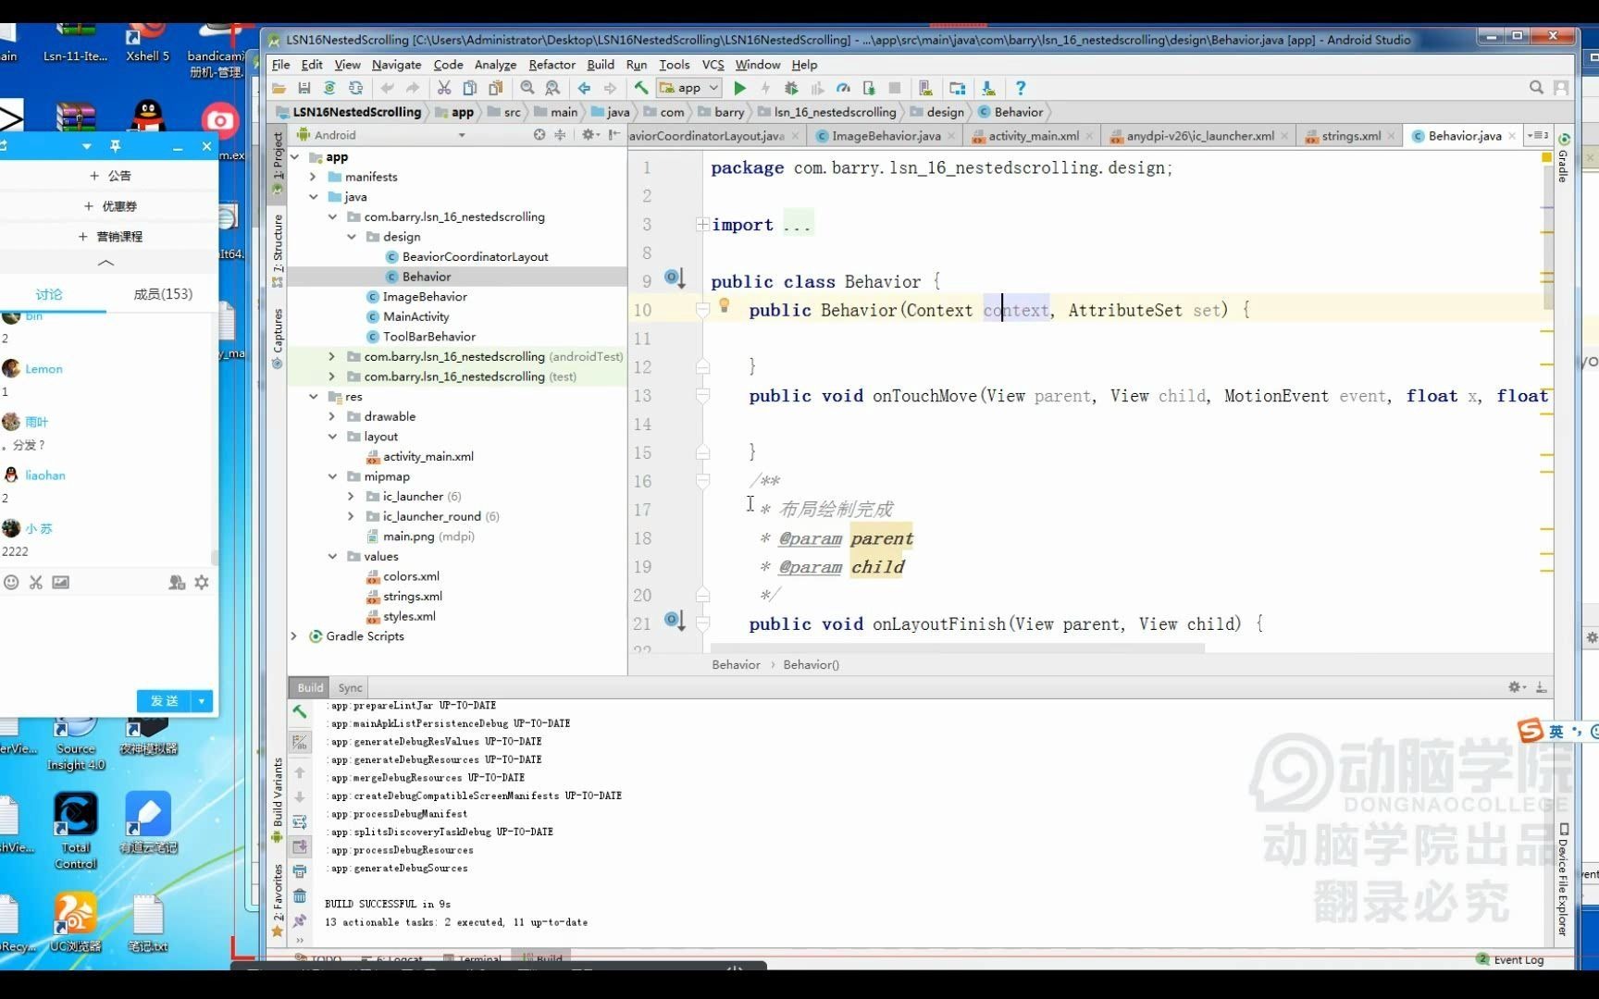Toggle scroll to end in Build panel
The image size is (1599, 999).
coord(300,846)
